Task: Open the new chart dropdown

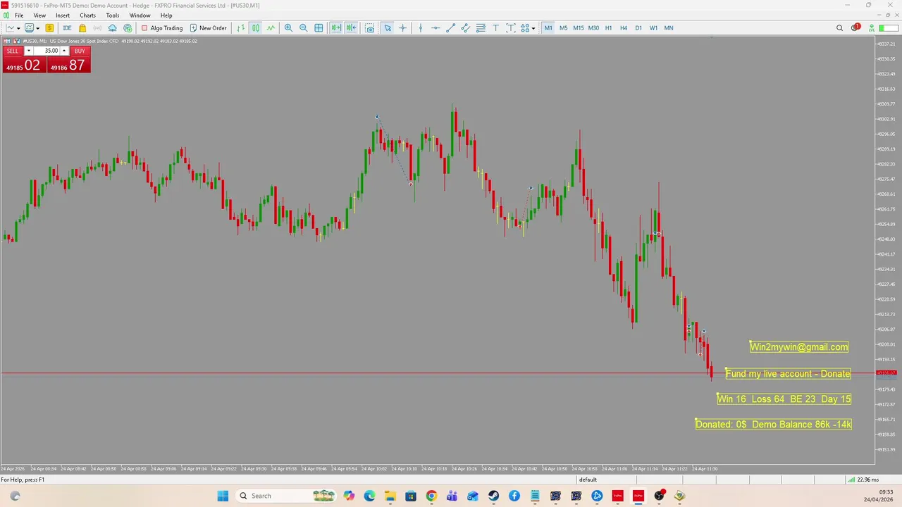Action: [x=18, y=28]
